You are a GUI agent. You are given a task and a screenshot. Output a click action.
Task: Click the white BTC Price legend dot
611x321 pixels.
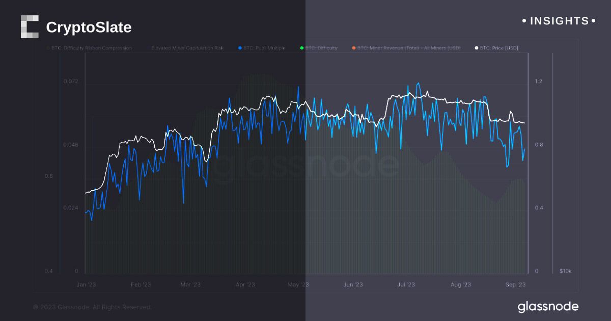pos(476,48)
